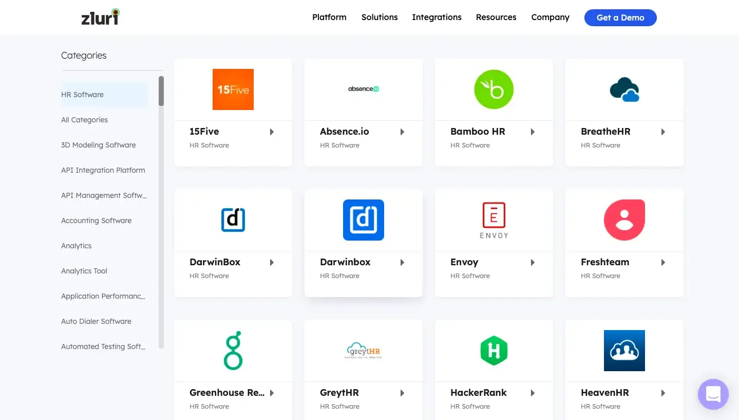739x420 pixels.
Task: Open the Bamboo HR green leaf logo
Action: 494,89
